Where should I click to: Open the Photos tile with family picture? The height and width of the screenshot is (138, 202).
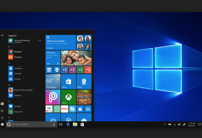(x=76, y=58)
